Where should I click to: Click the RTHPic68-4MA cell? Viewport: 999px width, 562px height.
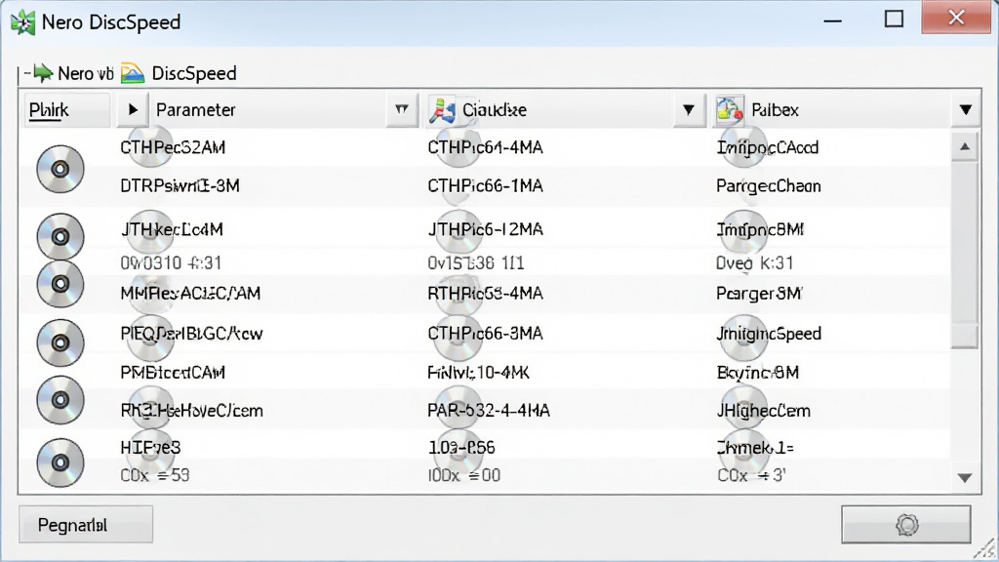tap(485, 294)
